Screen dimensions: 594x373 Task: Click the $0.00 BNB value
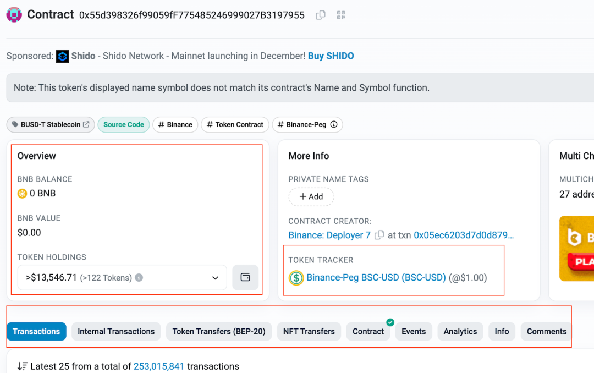point(29,233)
